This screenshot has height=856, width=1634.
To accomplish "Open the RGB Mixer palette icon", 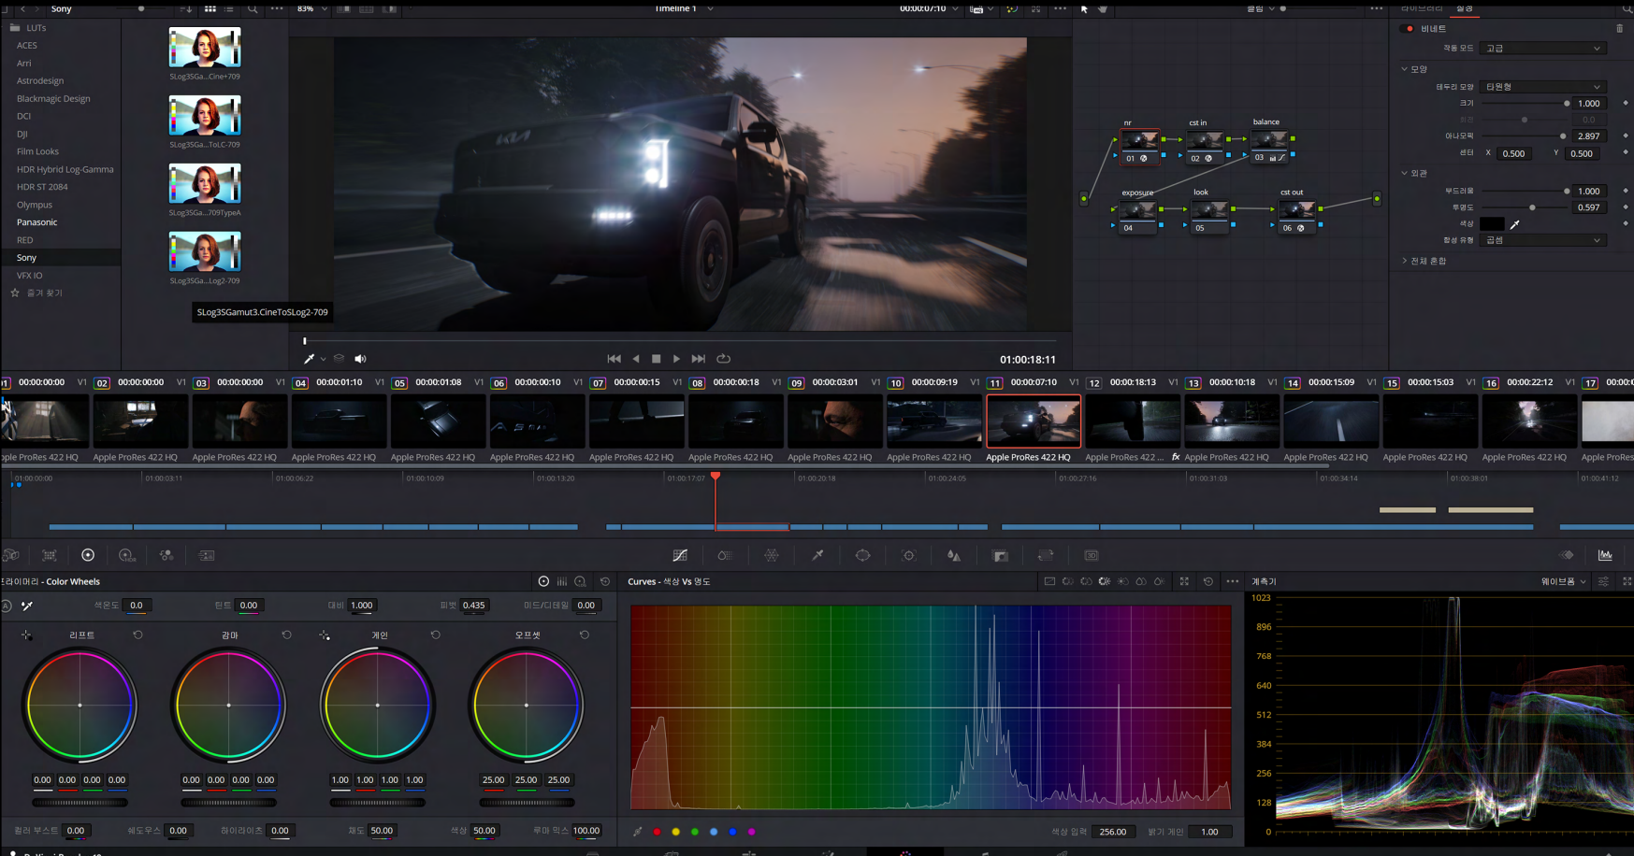I will [166, 555].
